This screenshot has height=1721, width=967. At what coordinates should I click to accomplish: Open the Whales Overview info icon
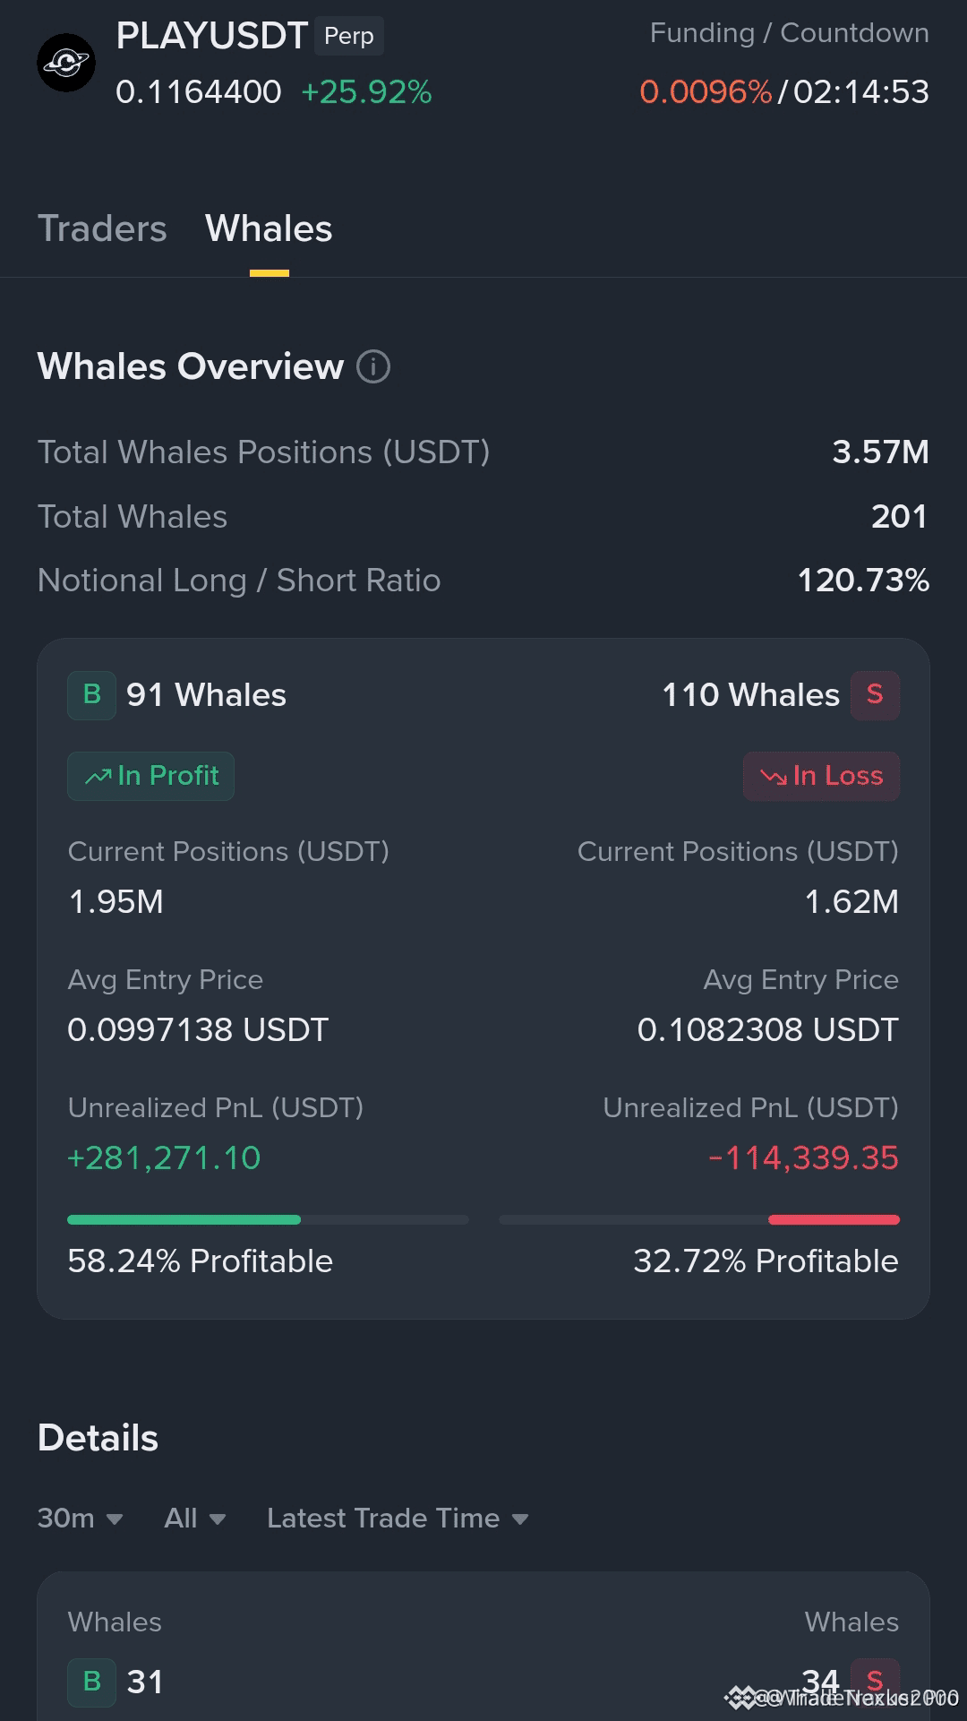373,366
